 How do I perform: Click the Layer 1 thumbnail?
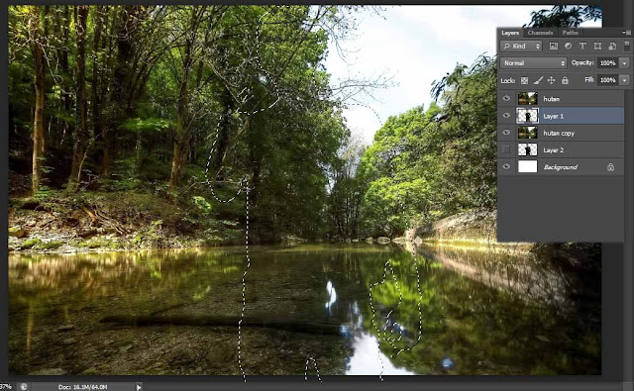point(527,116)
